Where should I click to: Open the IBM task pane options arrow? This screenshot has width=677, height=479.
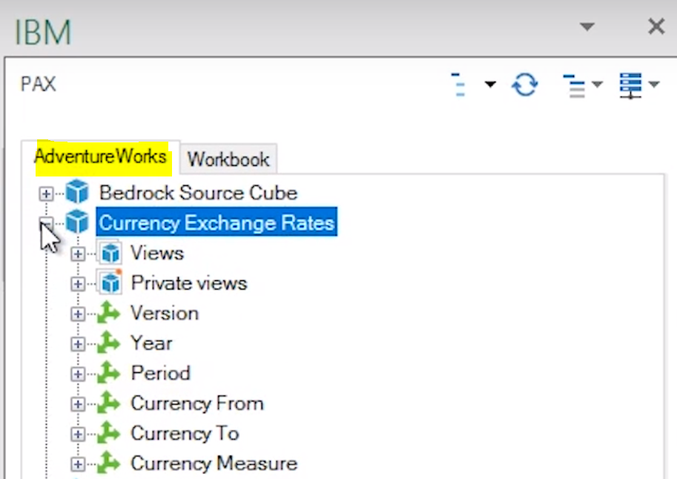(587, 27)
